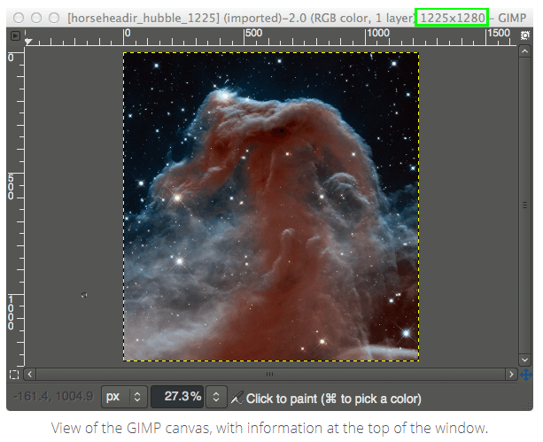Click the paintbrush icon in status bar
The height and width of the screenshot is (442, 543).
(237, 398)
